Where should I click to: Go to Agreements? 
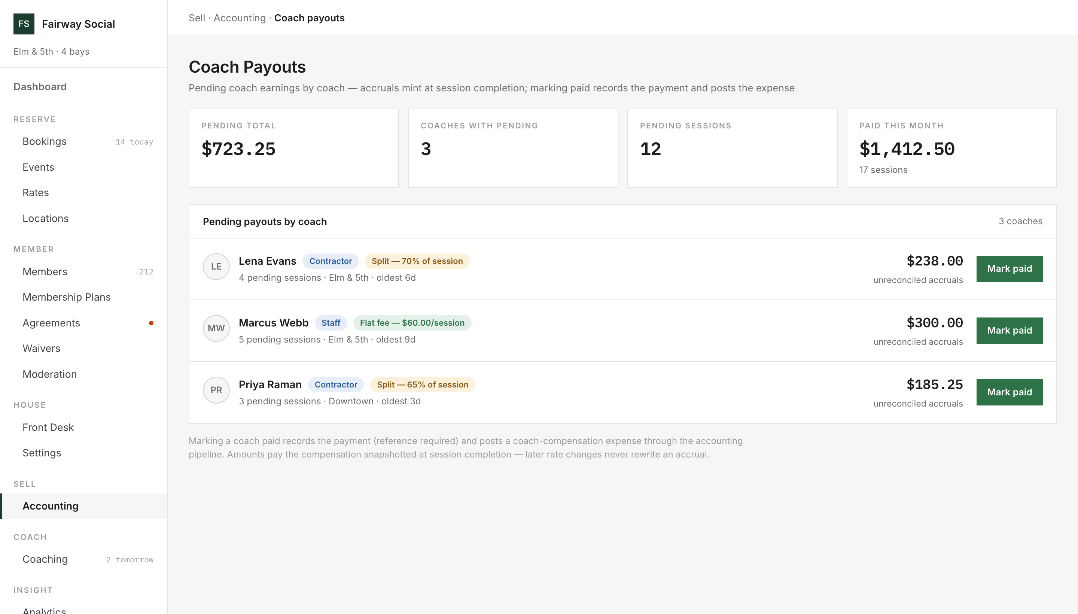coord(83,323)
